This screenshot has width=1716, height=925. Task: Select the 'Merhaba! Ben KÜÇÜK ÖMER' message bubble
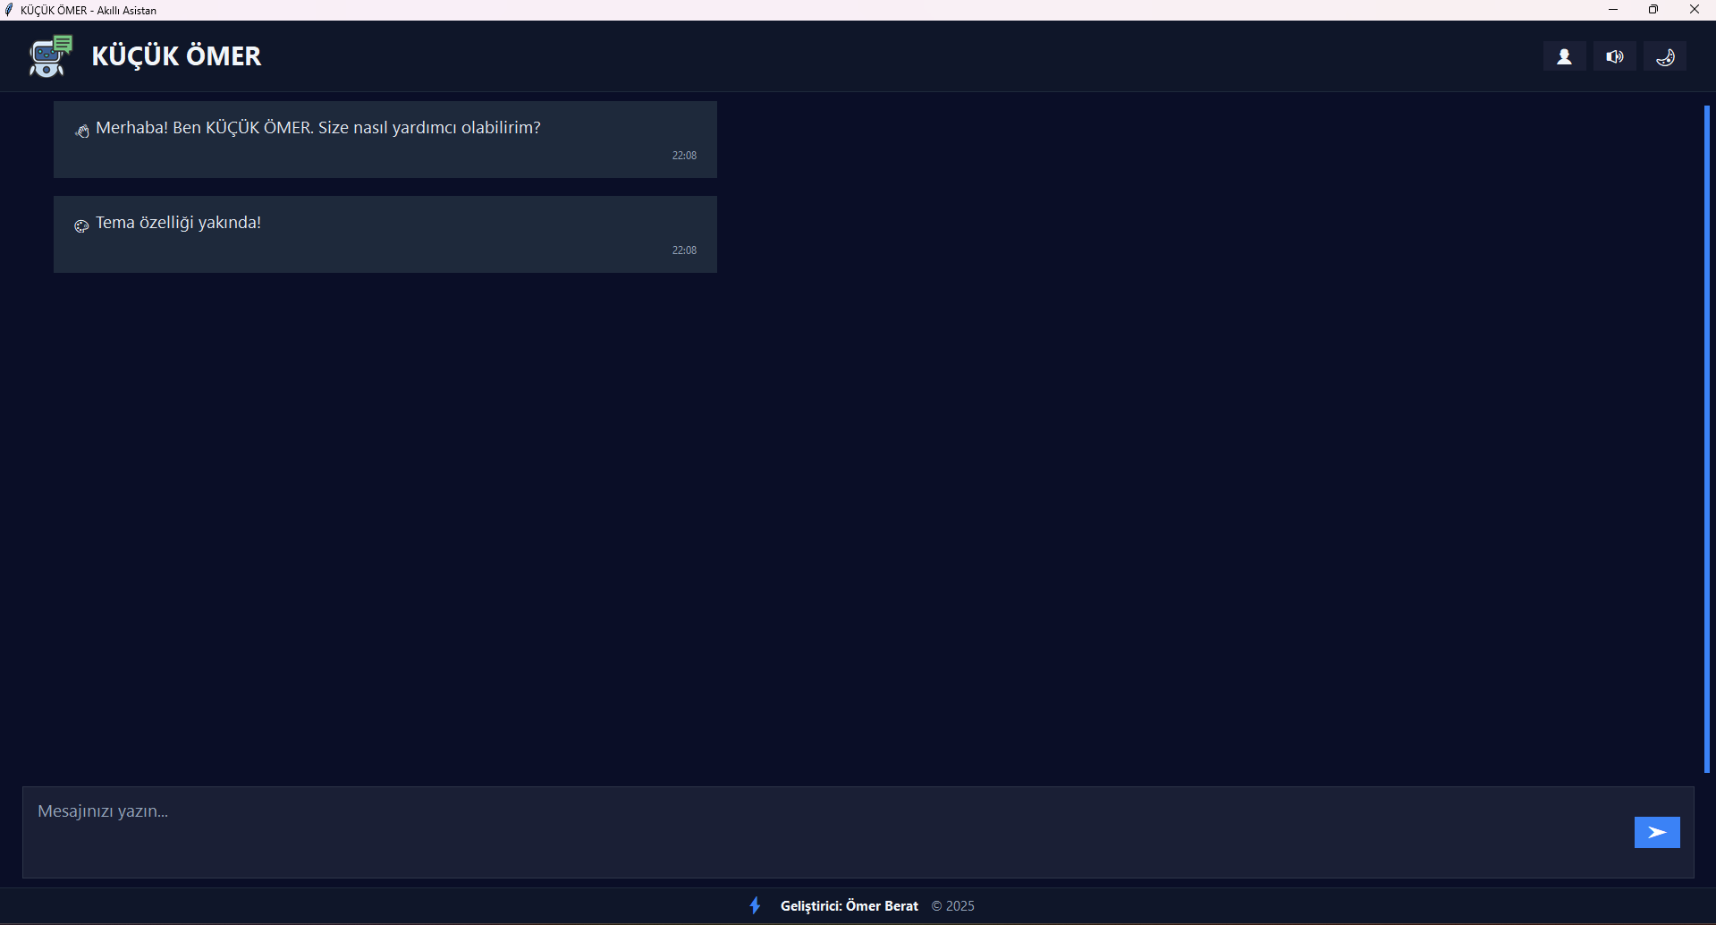click(385, 140)
